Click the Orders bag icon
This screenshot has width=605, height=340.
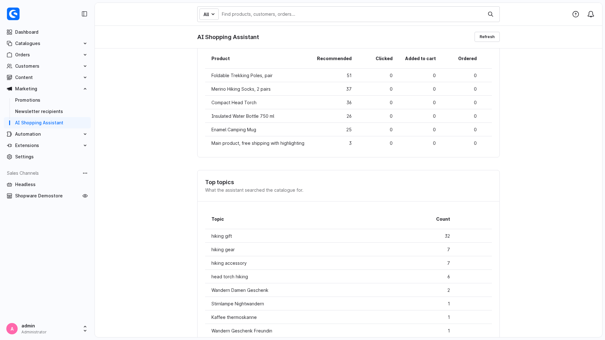click(9, 55)
